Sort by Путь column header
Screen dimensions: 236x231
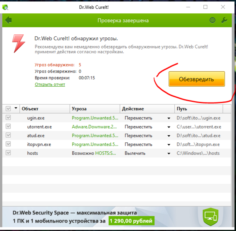click(x=199, y=109)
